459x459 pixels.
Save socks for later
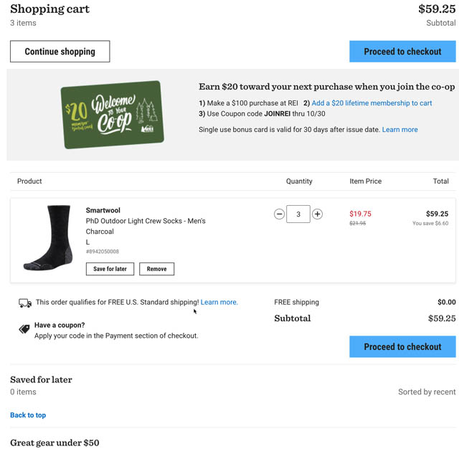(x=110, y=269)
